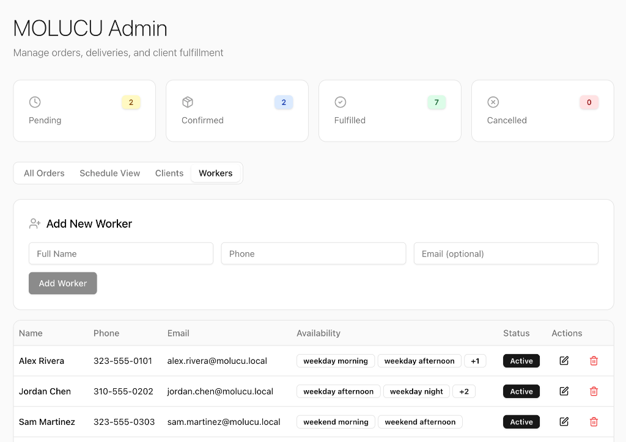
Task: Open the Cancelled orders card label
Action: click(507, 120)
